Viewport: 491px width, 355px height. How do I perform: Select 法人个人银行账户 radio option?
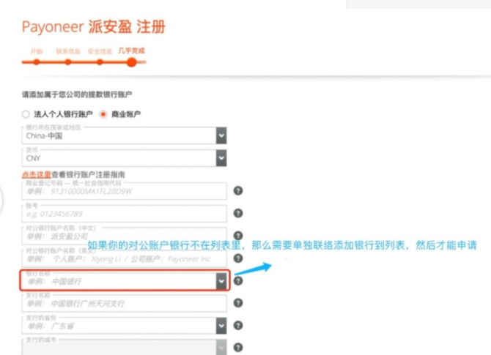(26, 114)
